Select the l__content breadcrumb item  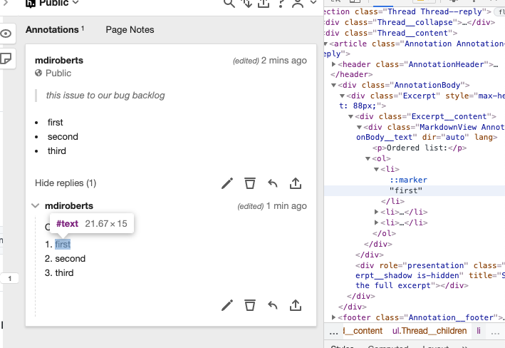[x=363, y=331]
